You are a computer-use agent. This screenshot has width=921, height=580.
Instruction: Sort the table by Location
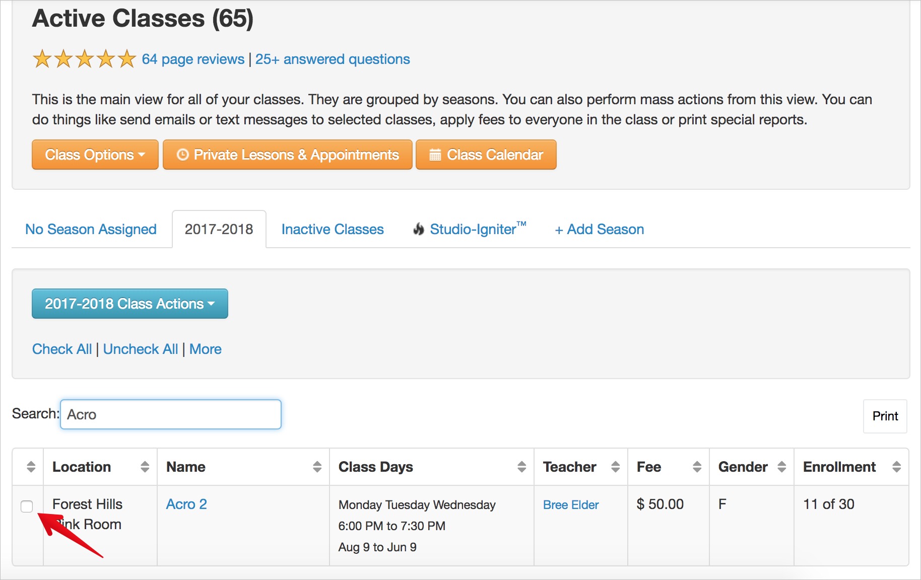(x=100, y=467)
